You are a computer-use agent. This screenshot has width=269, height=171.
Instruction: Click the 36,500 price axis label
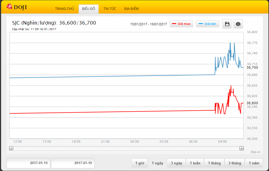click(x=252, y=139)
